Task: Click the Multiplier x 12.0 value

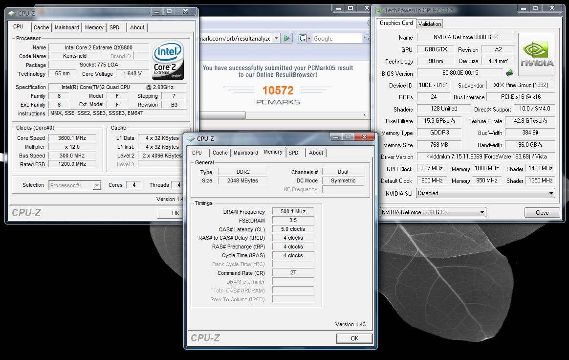Action: pos(72,147)
